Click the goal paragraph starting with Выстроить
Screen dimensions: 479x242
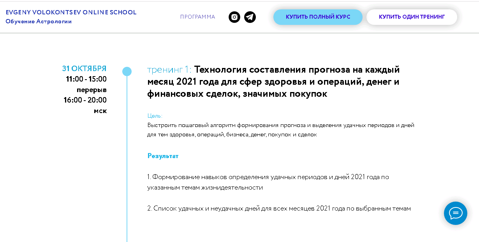pos(280,130)
